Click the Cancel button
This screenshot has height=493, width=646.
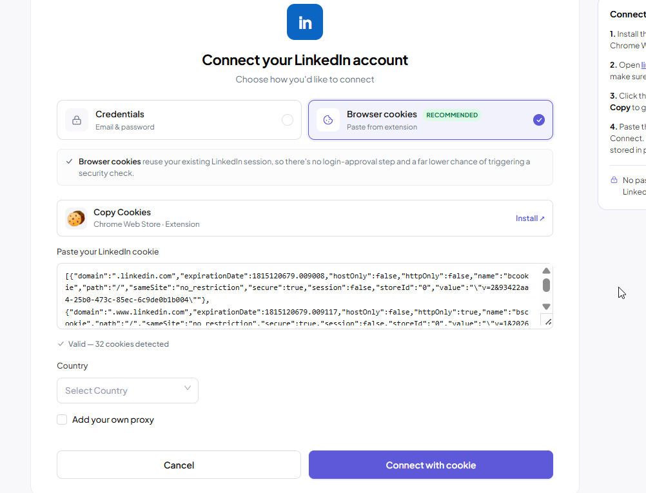tap(179, 465)
